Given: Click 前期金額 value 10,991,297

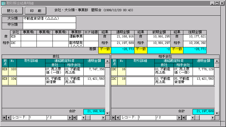Looking at the screenshot, I should pyautogui.click(x=159, y=44).
